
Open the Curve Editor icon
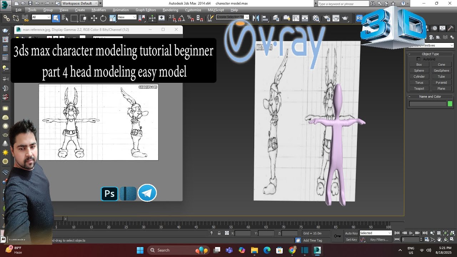tap(296, 18)
